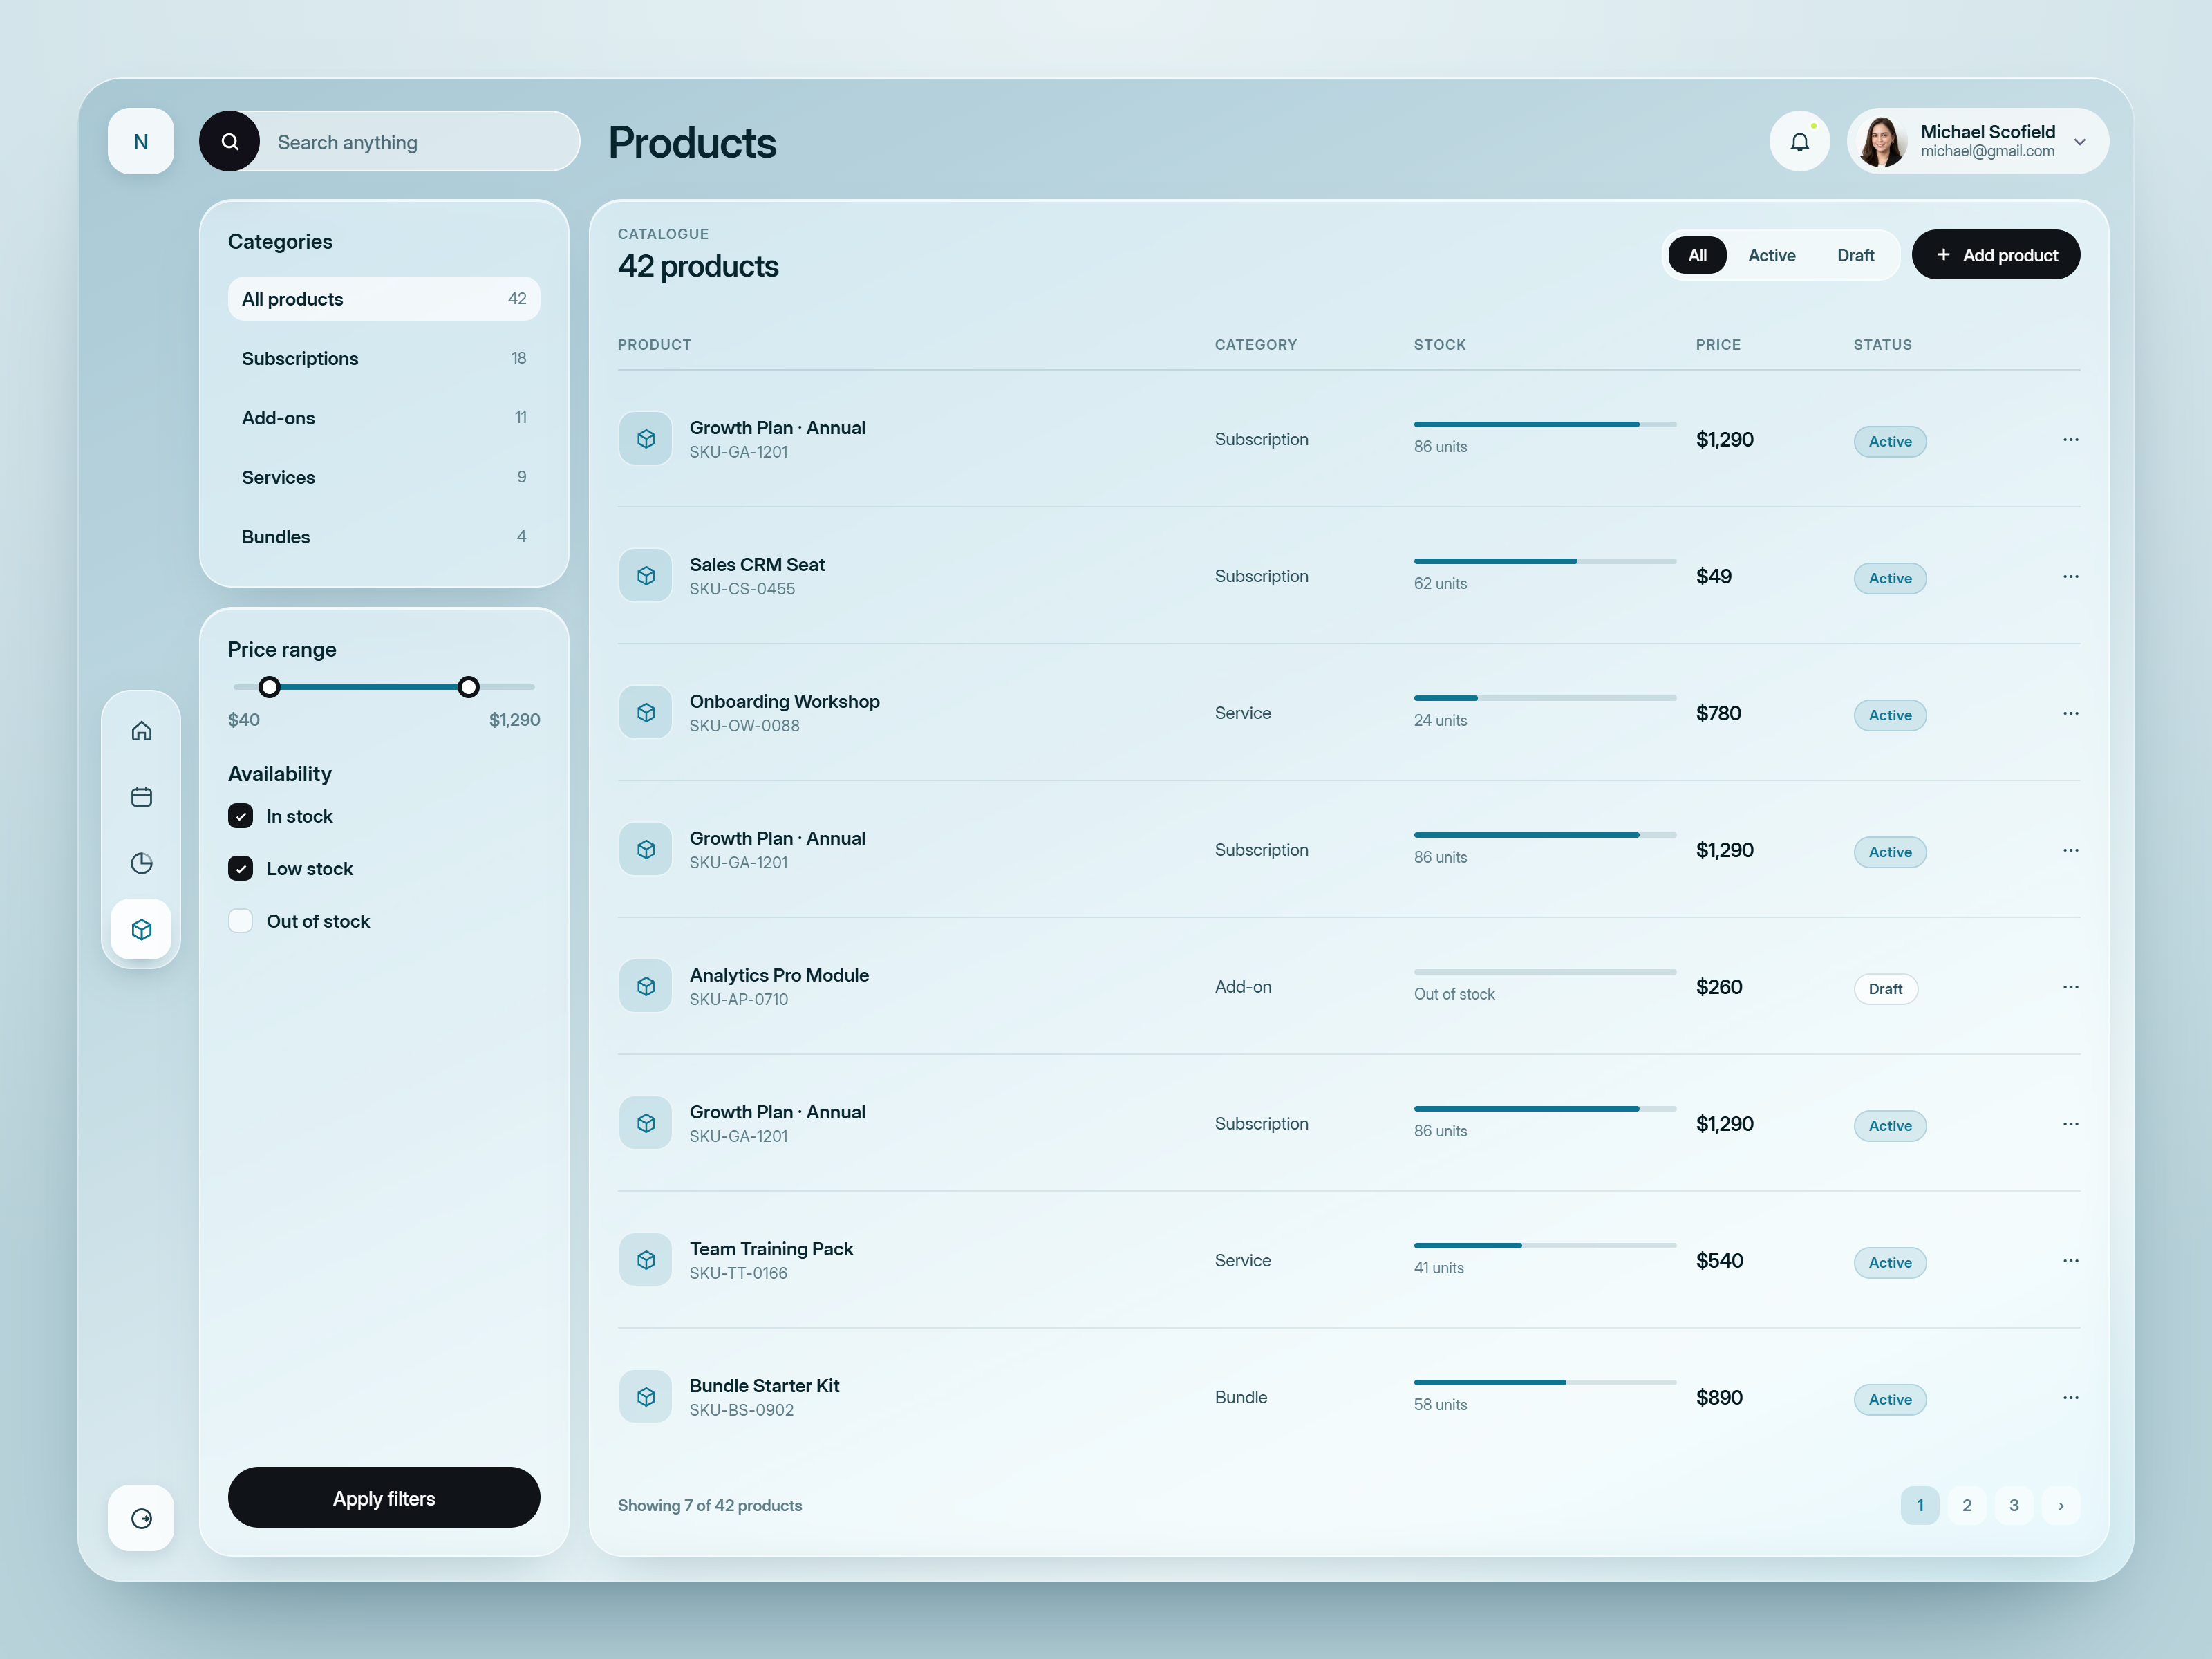The width and height of the screenshot is (2212, 1659).
Task: Check the Out of stock checkbox
Action: (240, 921)
